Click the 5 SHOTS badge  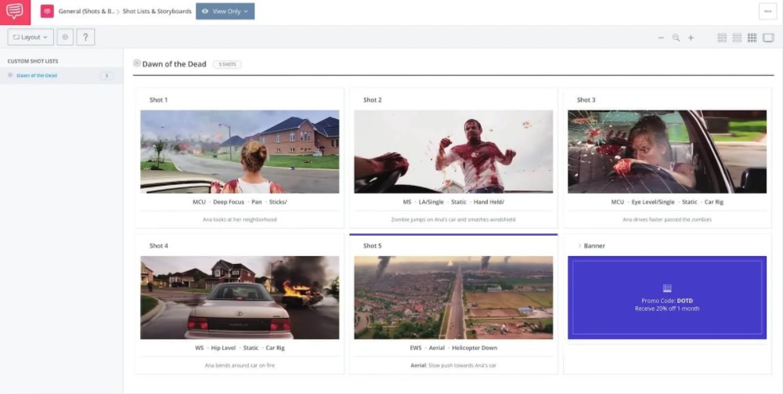(227, 64)
